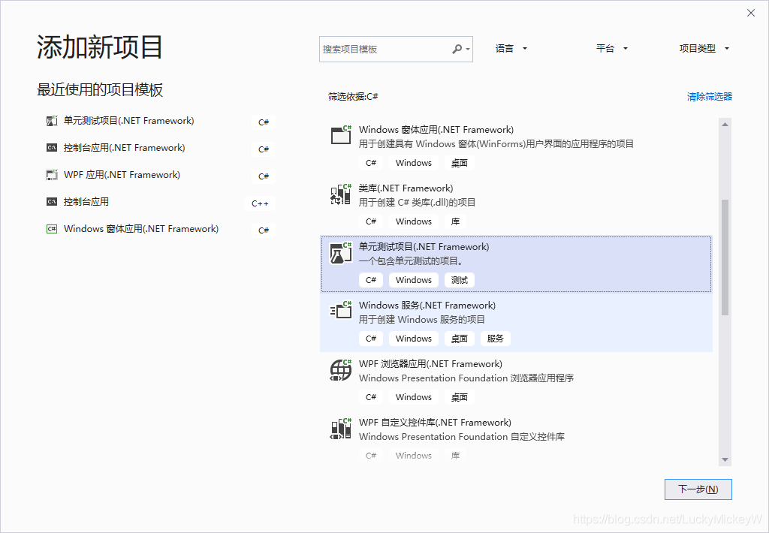Image resolution: width=769 pixels, height=533 pixels.
Task: Click the 下一步(N) button
Action: (x=698, y=489)
